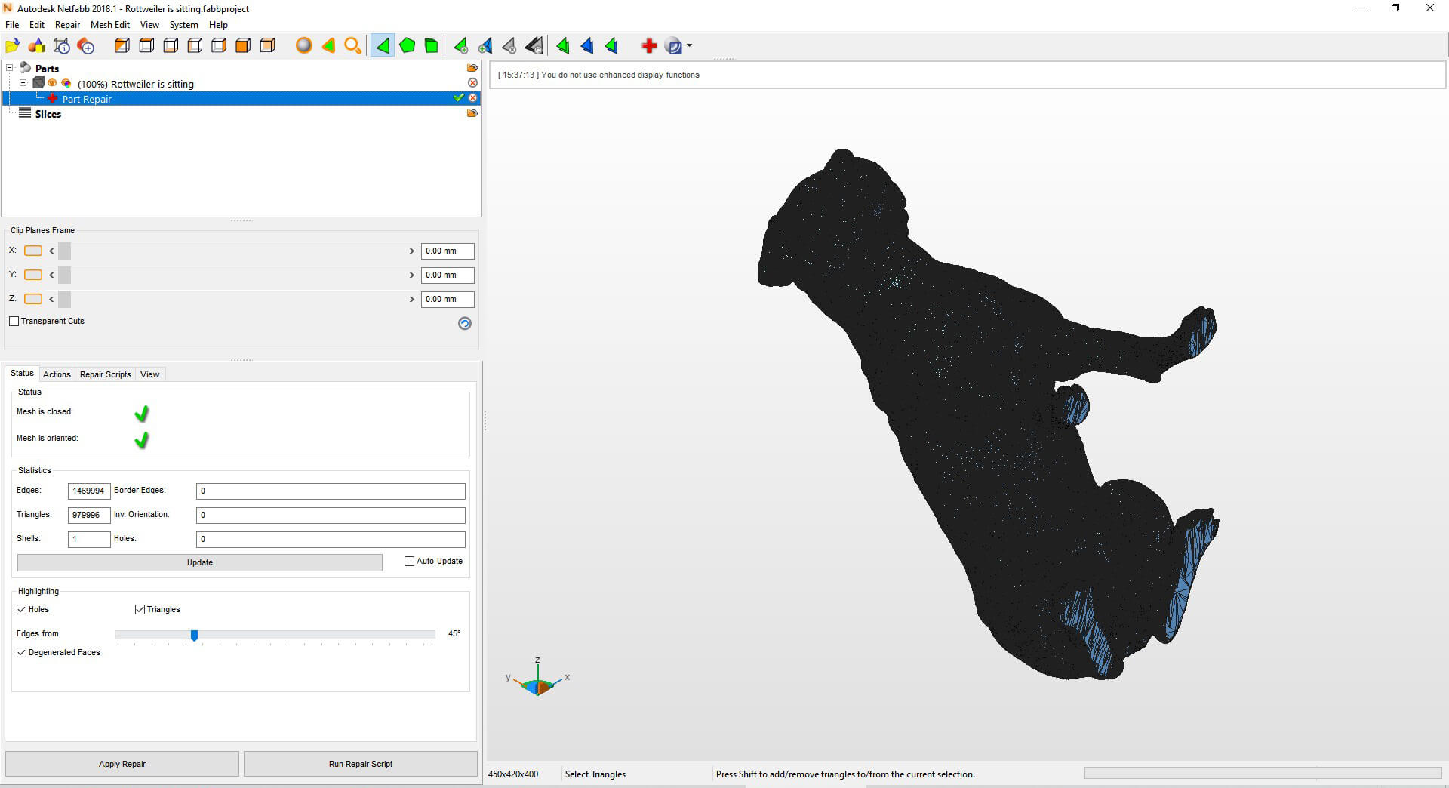The height and width of the screenshot is (788, 1449).
Task: Click the open project folder icon
Action: coord(12,46)
